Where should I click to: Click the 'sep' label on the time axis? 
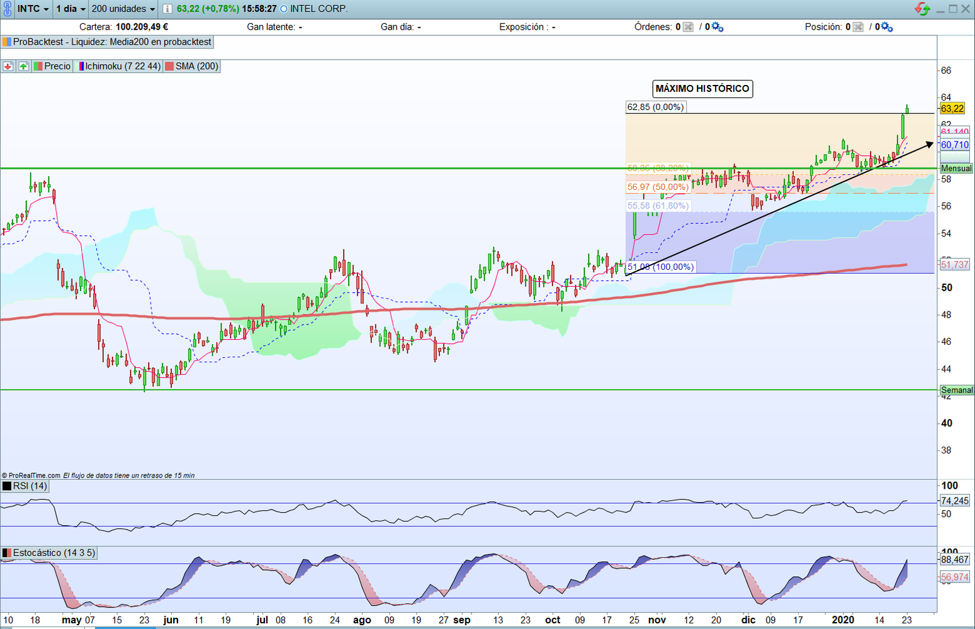coord(462,620)
